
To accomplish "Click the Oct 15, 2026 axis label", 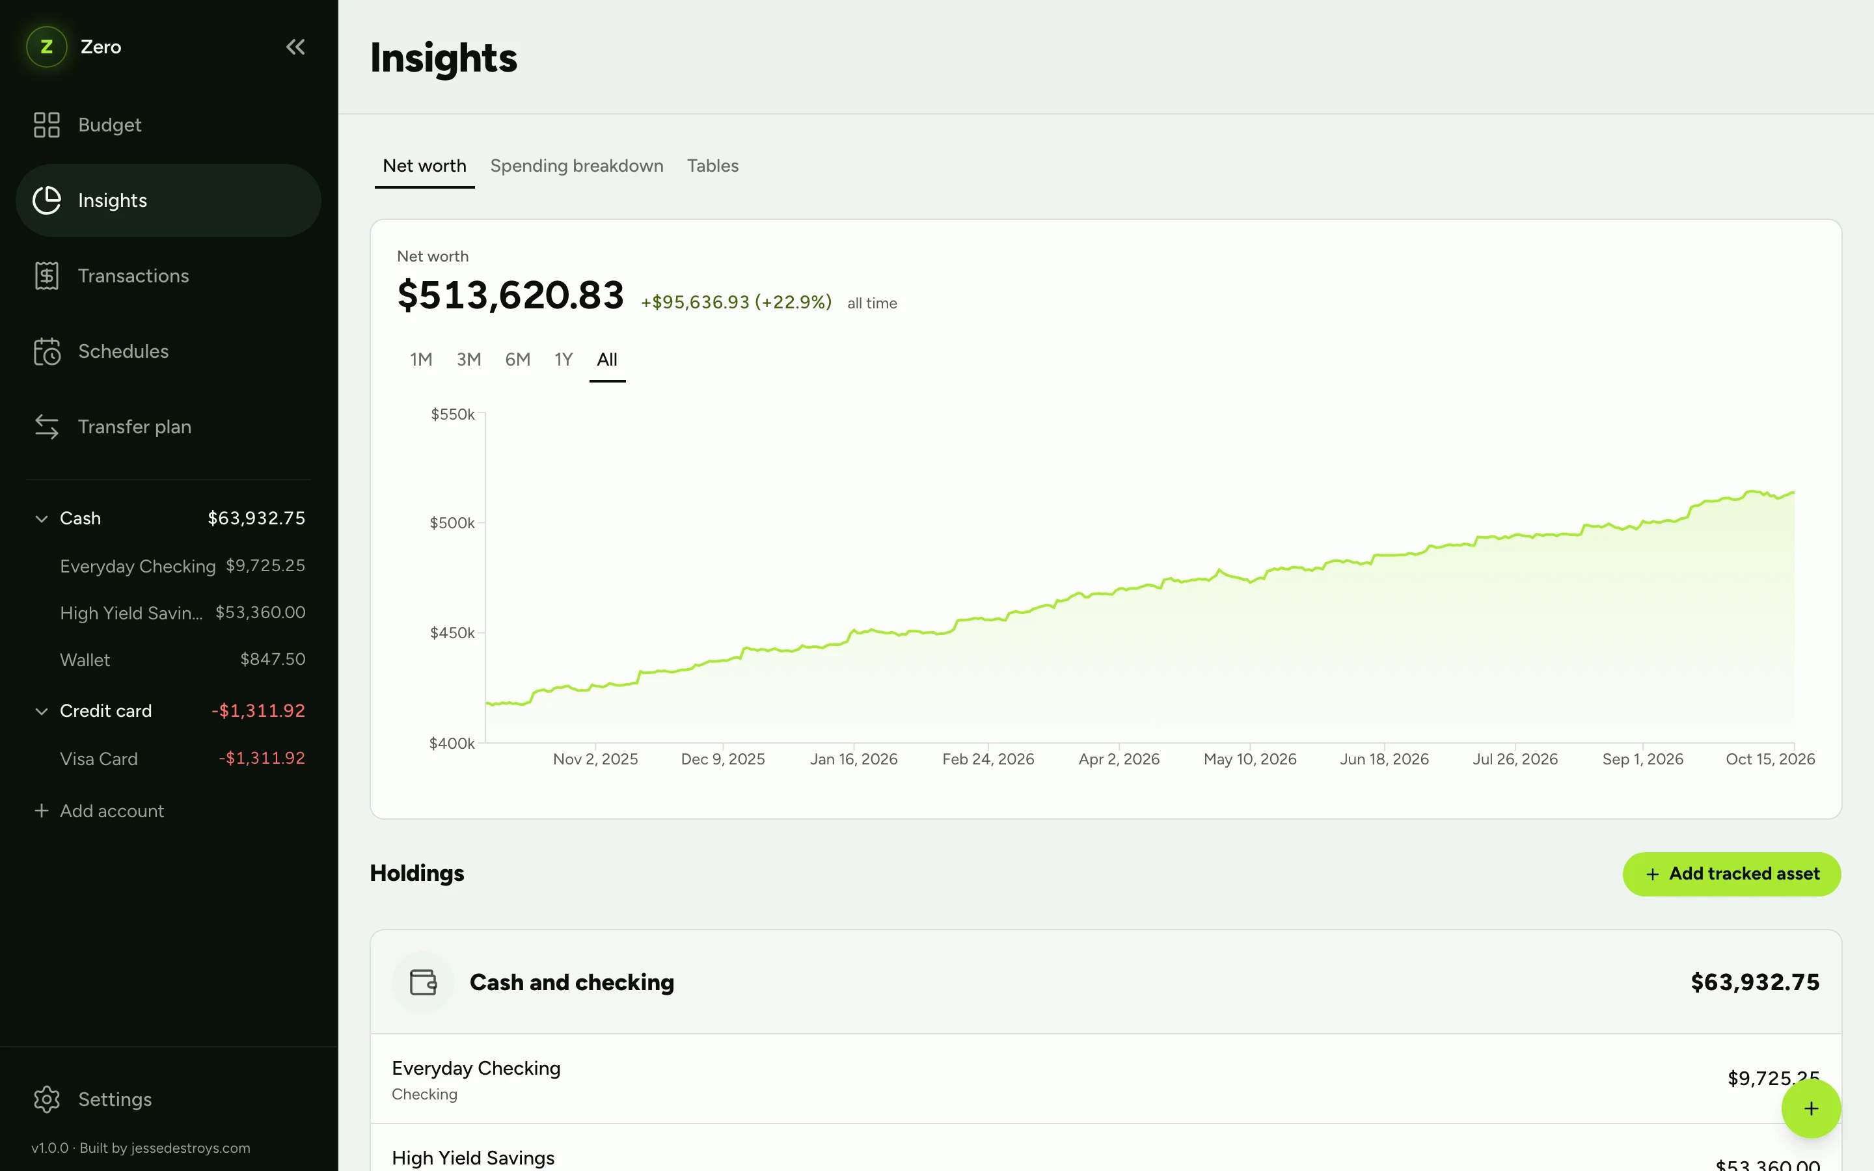I will point(1771,759).
